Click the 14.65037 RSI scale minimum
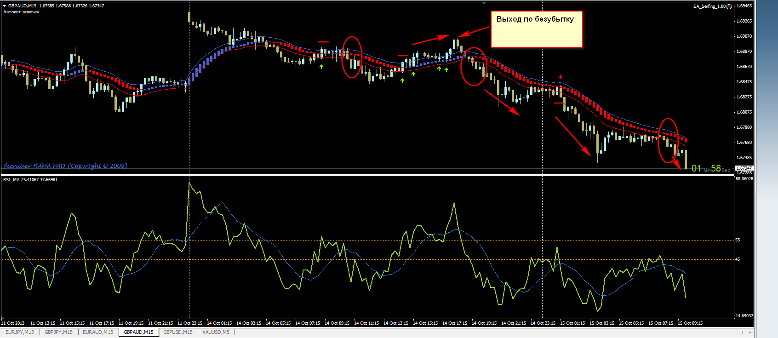Screen dimensions: 778x338 point(744,316)
